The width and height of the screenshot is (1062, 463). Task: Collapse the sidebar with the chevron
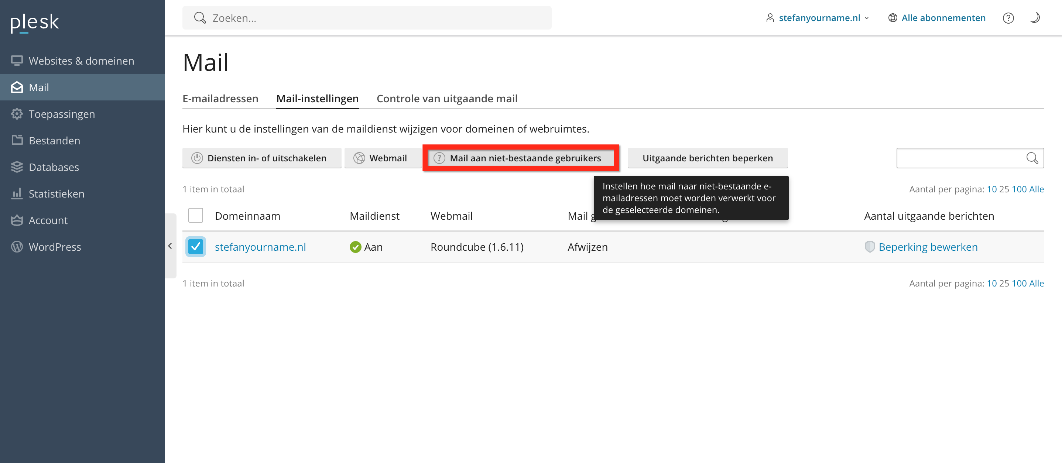(170, 246)
